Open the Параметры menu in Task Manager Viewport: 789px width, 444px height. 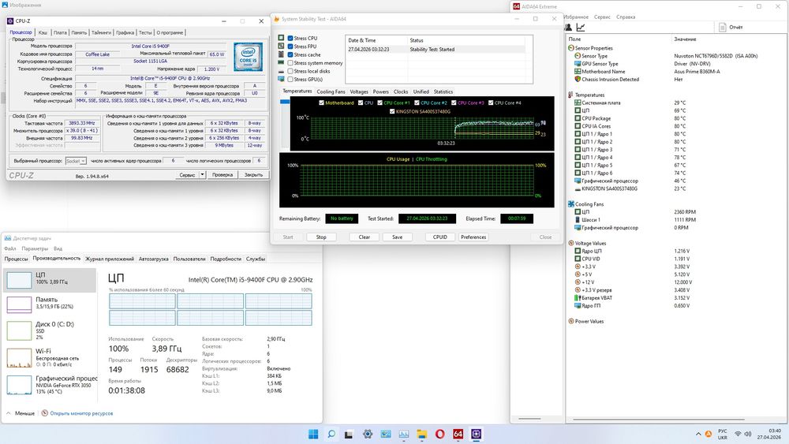[35, 249]
